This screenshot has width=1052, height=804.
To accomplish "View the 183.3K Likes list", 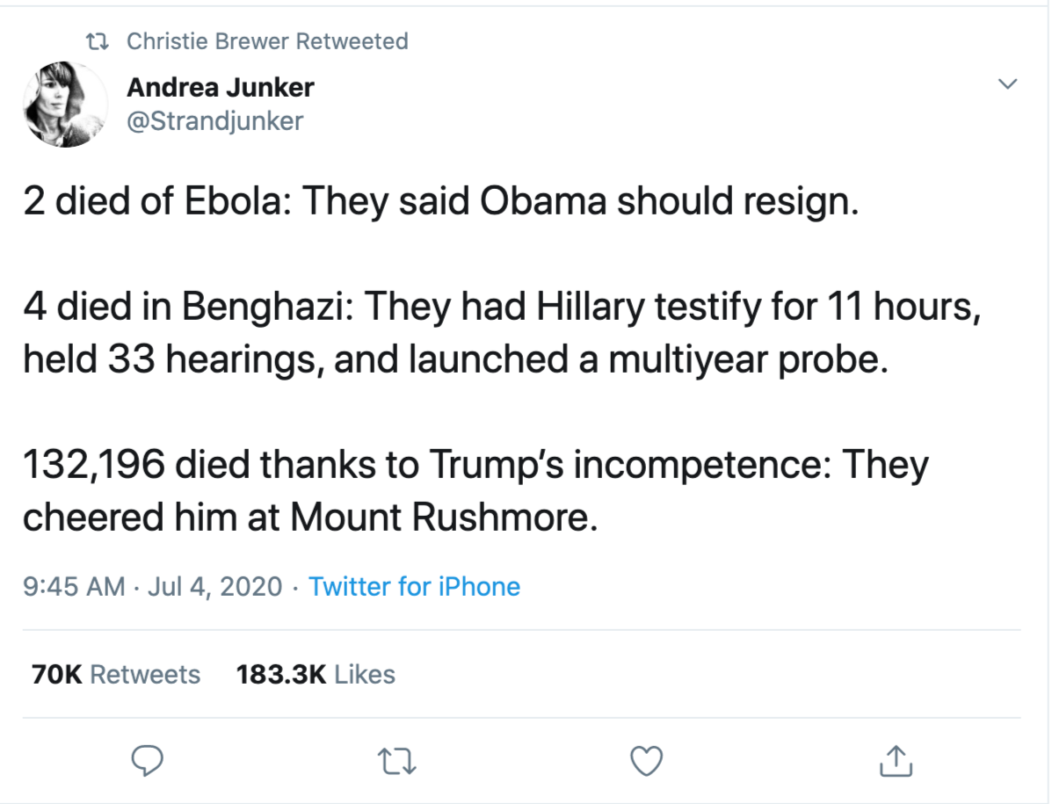I will click(316, 674).
